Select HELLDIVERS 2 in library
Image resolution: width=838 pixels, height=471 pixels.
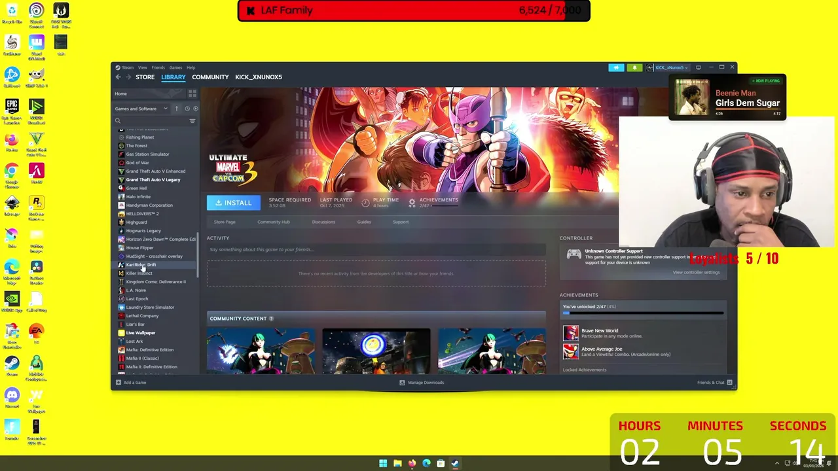coord(142,214)
